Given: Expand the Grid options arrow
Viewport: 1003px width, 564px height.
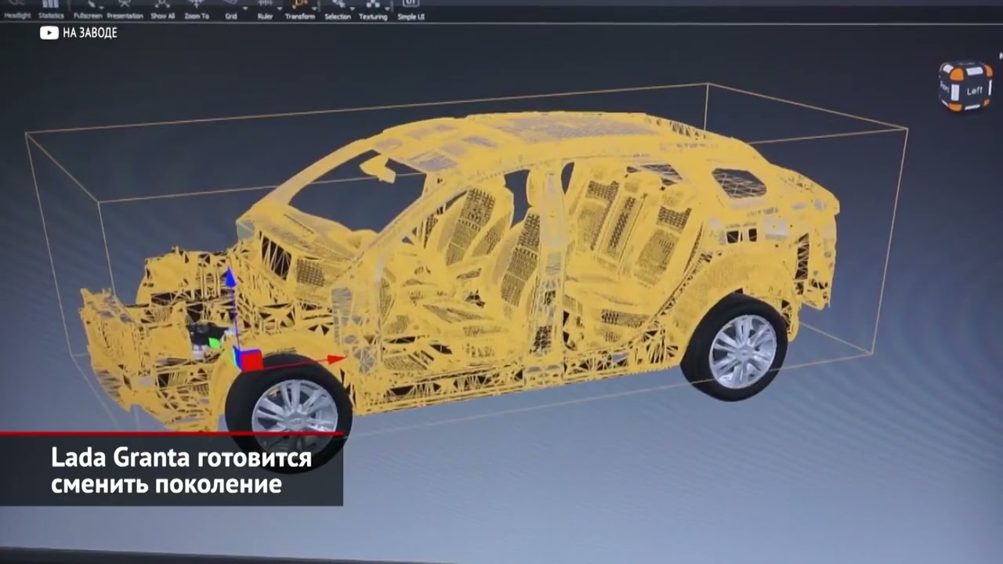Looking at the screenshot, I should (245, 7).
